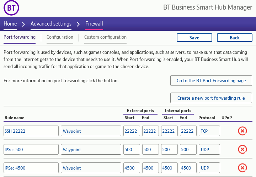256x177 pixels.
Task: Edit internal end port of SSH 22222
Action: 188,131
